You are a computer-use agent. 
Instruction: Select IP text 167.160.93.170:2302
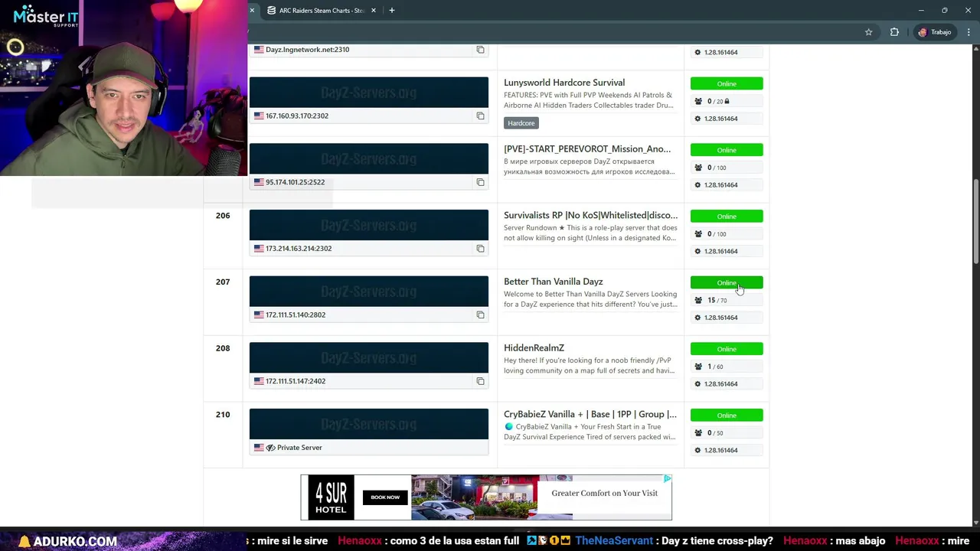click(x=297, y=116)
